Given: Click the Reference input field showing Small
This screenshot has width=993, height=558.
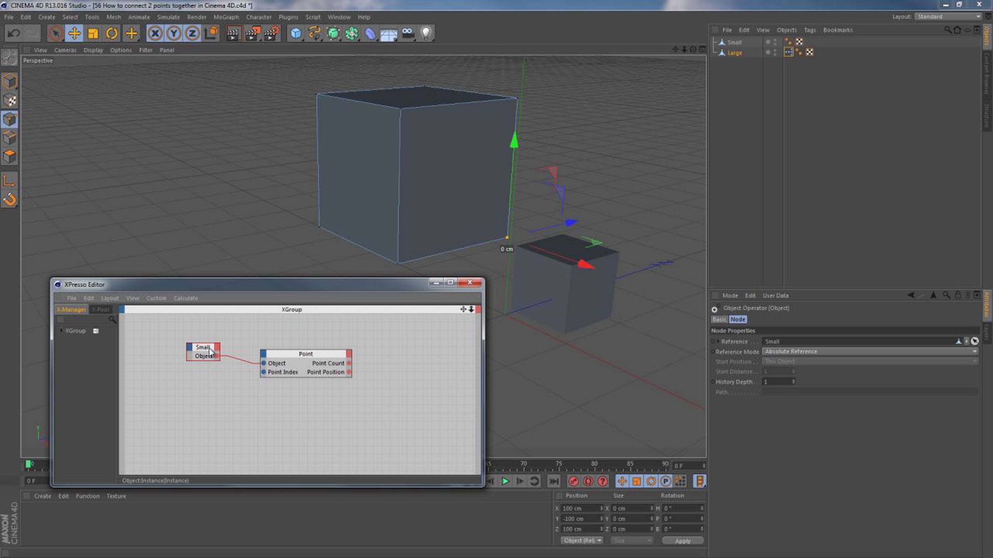Looking at the screenshot, I should [859, 341].
